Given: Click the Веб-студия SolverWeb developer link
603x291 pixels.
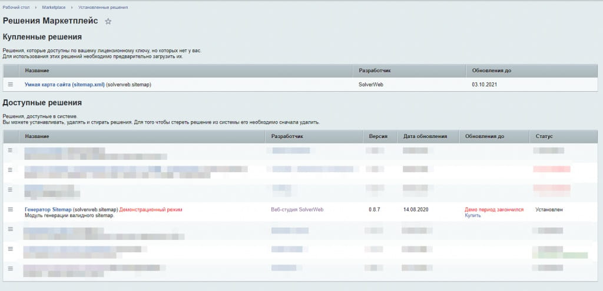Looking at the screenshot, I should tap(297, 209).
